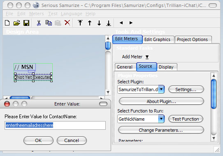Open the Language menu
The image size is (223, 156).
tap(72, 14)
